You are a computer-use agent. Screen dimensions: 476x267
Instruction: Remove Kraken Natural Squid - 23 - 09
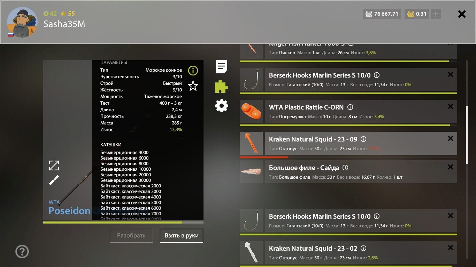pos(450,138)
